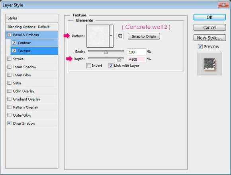This screenshot has width=231, height=175.
Task: Enable the Inner Glow checkbox
Action: [9, 75]
